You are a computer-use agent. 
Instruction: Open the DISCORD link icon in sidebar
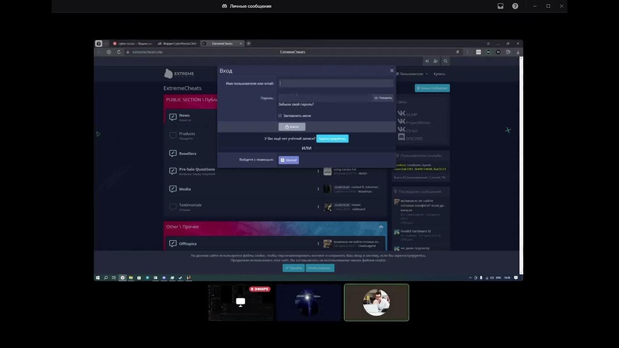(x=401, y=137)
